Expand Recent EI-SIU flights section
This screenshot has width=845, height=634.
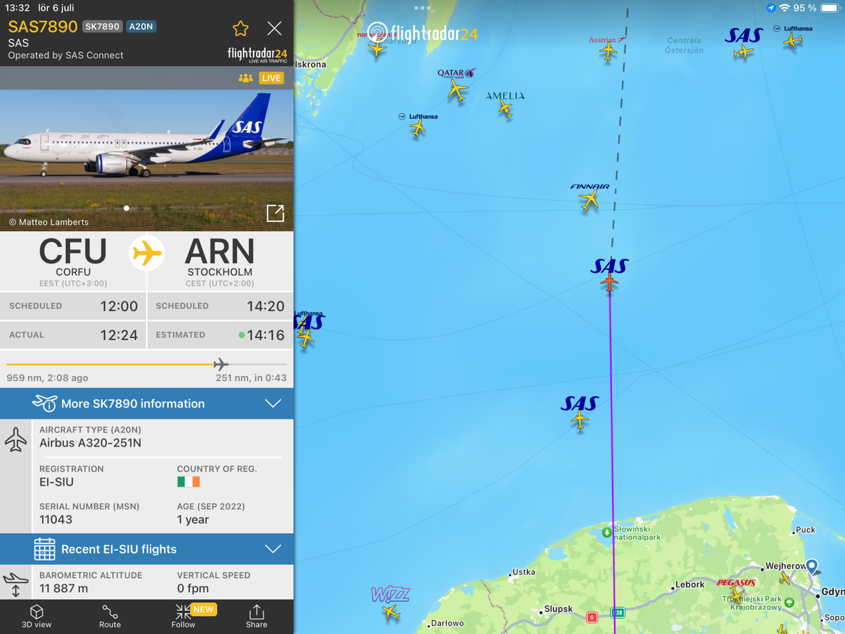coord(147,549)
